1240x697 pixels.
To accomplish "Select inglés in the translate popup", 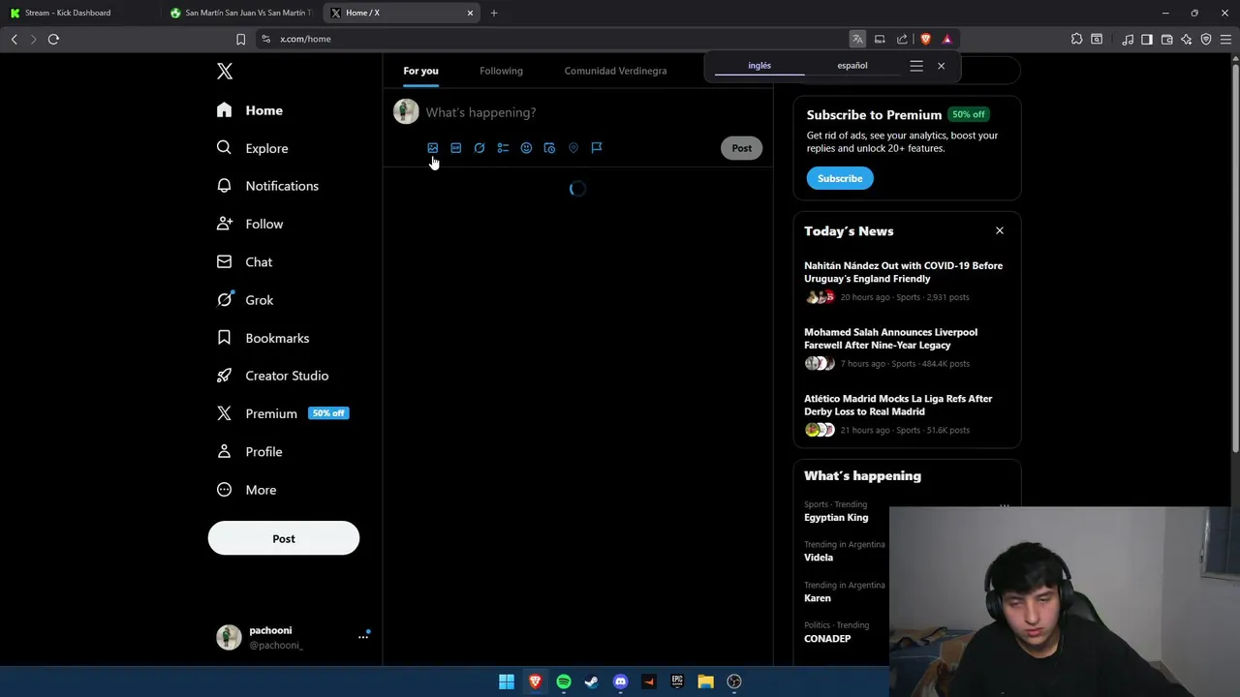I will coord(759,66).
